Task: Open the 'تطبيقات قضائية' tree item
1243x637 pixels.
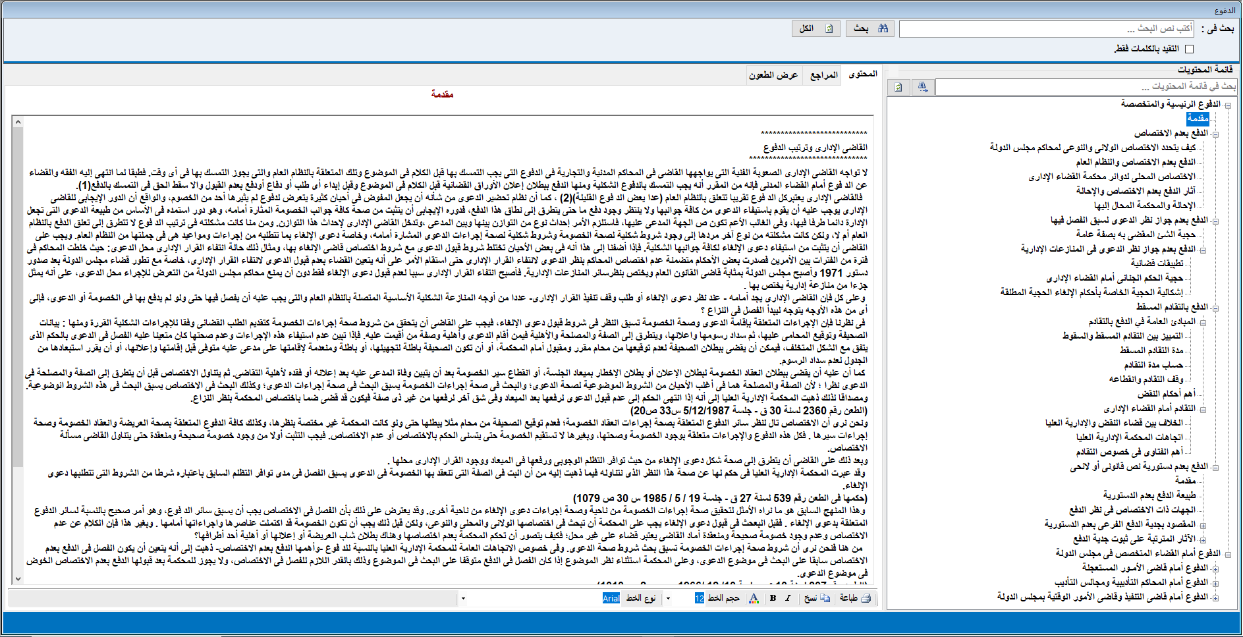Action: tap(1157, 263)
